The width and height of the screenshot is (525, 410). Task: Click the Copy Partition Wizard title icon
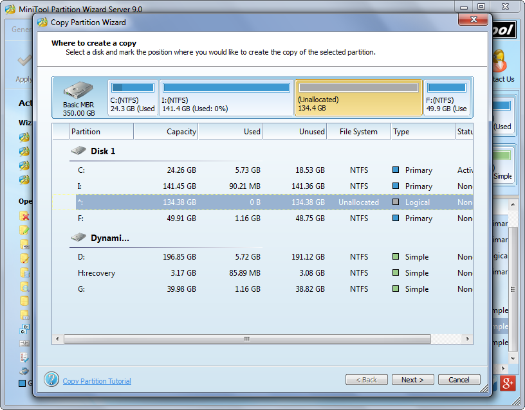tap(42, 22)
